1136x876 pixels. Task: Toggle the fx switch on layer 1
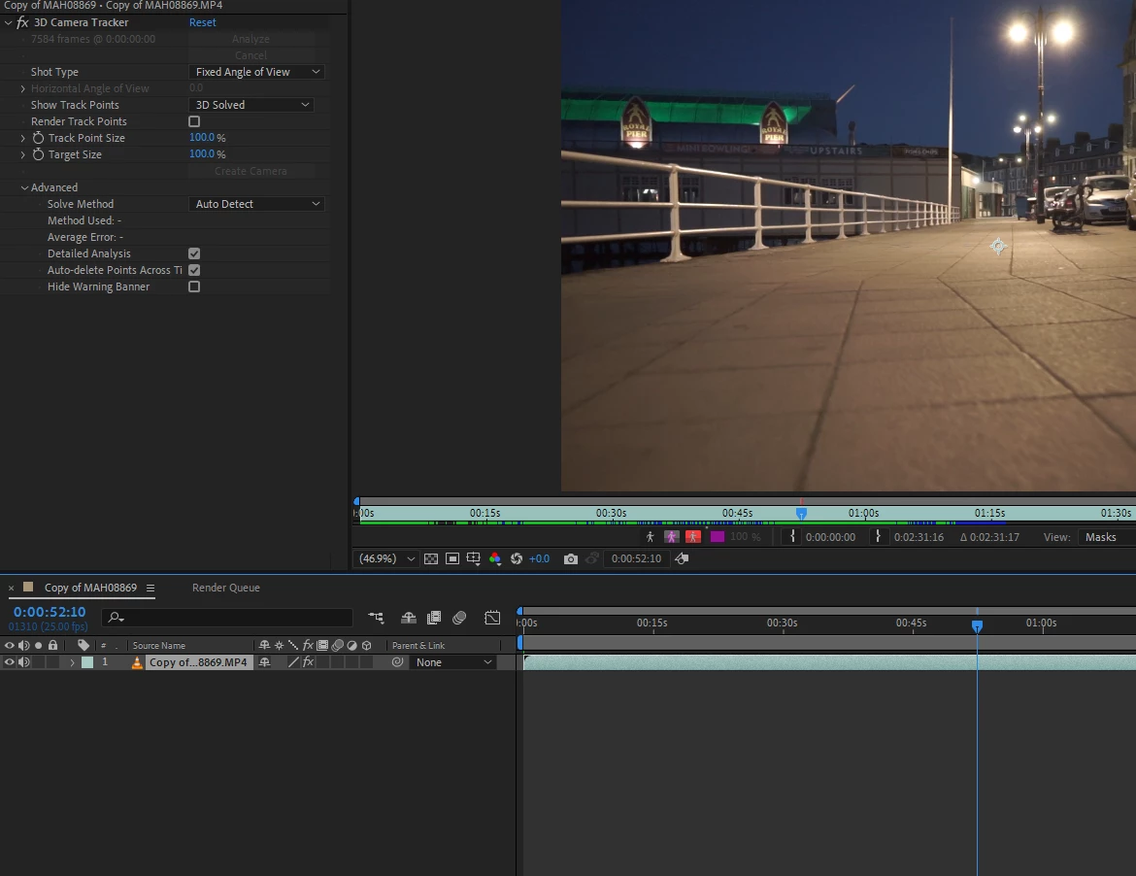click(x=309, y=662)
